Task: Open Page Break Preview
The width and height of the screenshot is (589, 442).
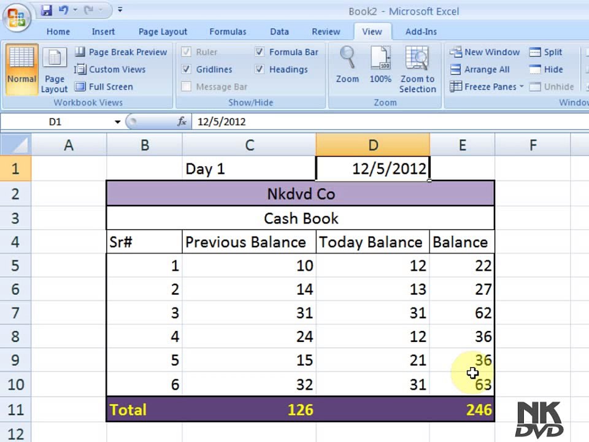Action: (121, 52)
